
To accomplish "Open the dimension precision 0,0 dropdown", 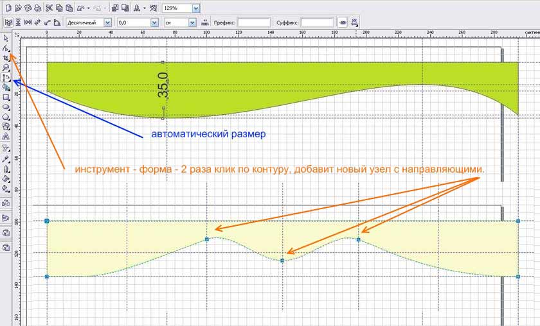I will 154,22.
